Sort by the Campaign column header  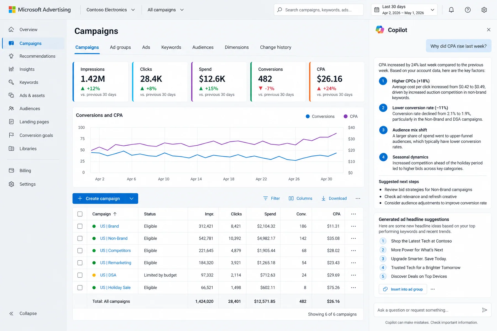click(x=104, y=214)
